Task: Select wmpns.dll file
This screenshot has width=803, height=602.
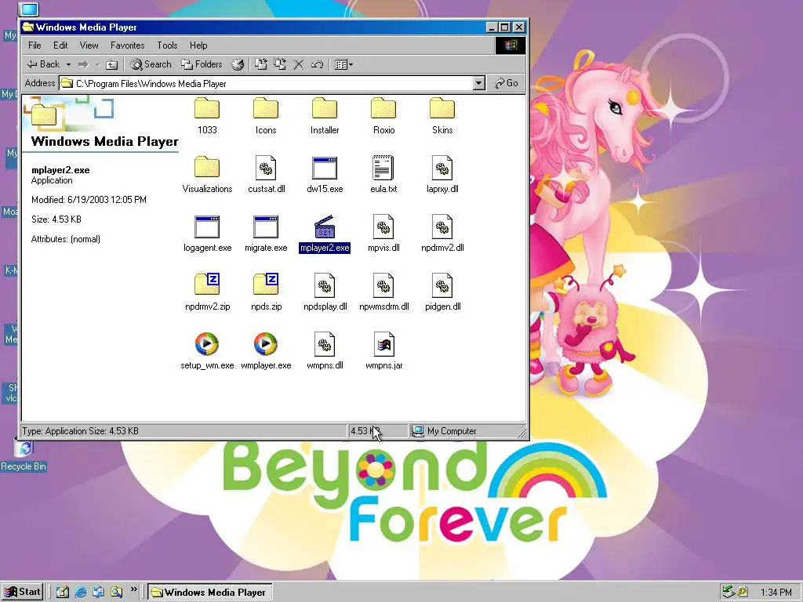Action: 325,351
